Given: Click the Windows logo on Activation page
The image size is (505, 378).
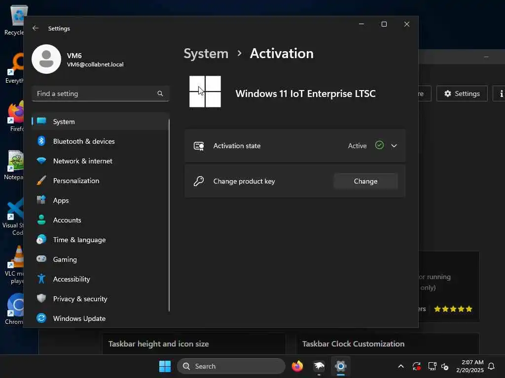Looking at the screenshot, I should pos(205,92).
